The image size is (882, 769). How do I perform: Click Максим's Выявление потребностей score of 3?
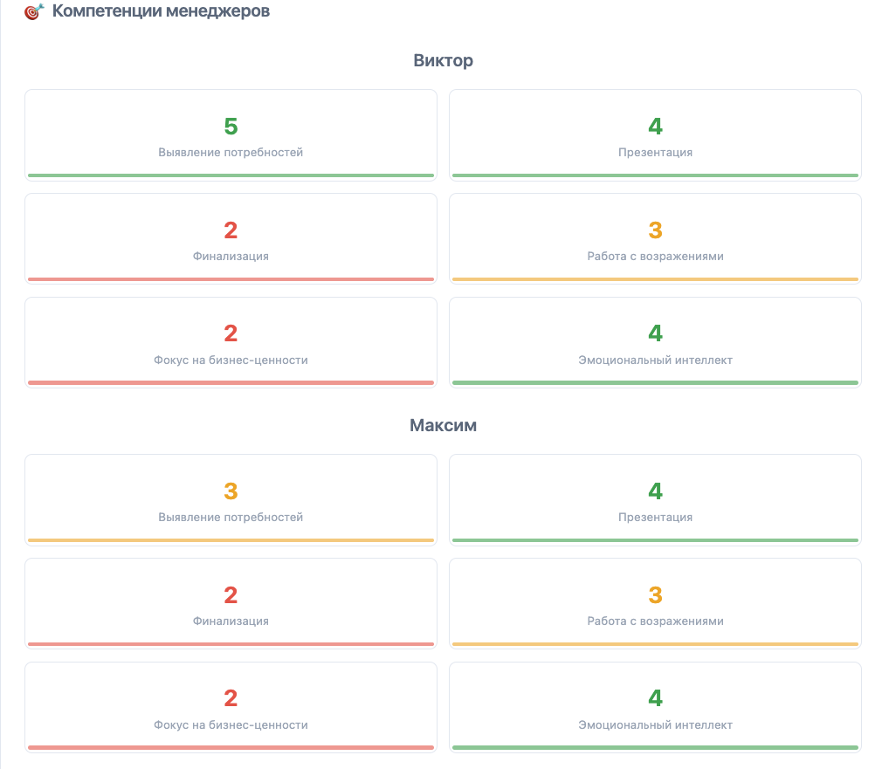click(231, 491)
